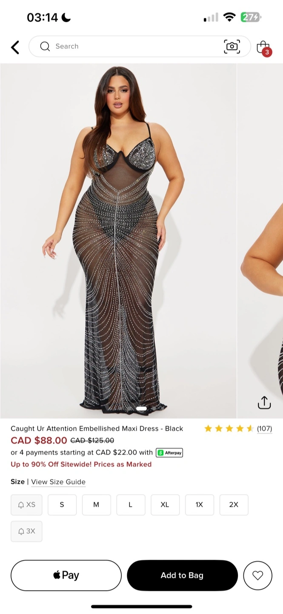Add dress to wishlist heart icon
This screenshot has height=614, width=283.
click(257, 575)
